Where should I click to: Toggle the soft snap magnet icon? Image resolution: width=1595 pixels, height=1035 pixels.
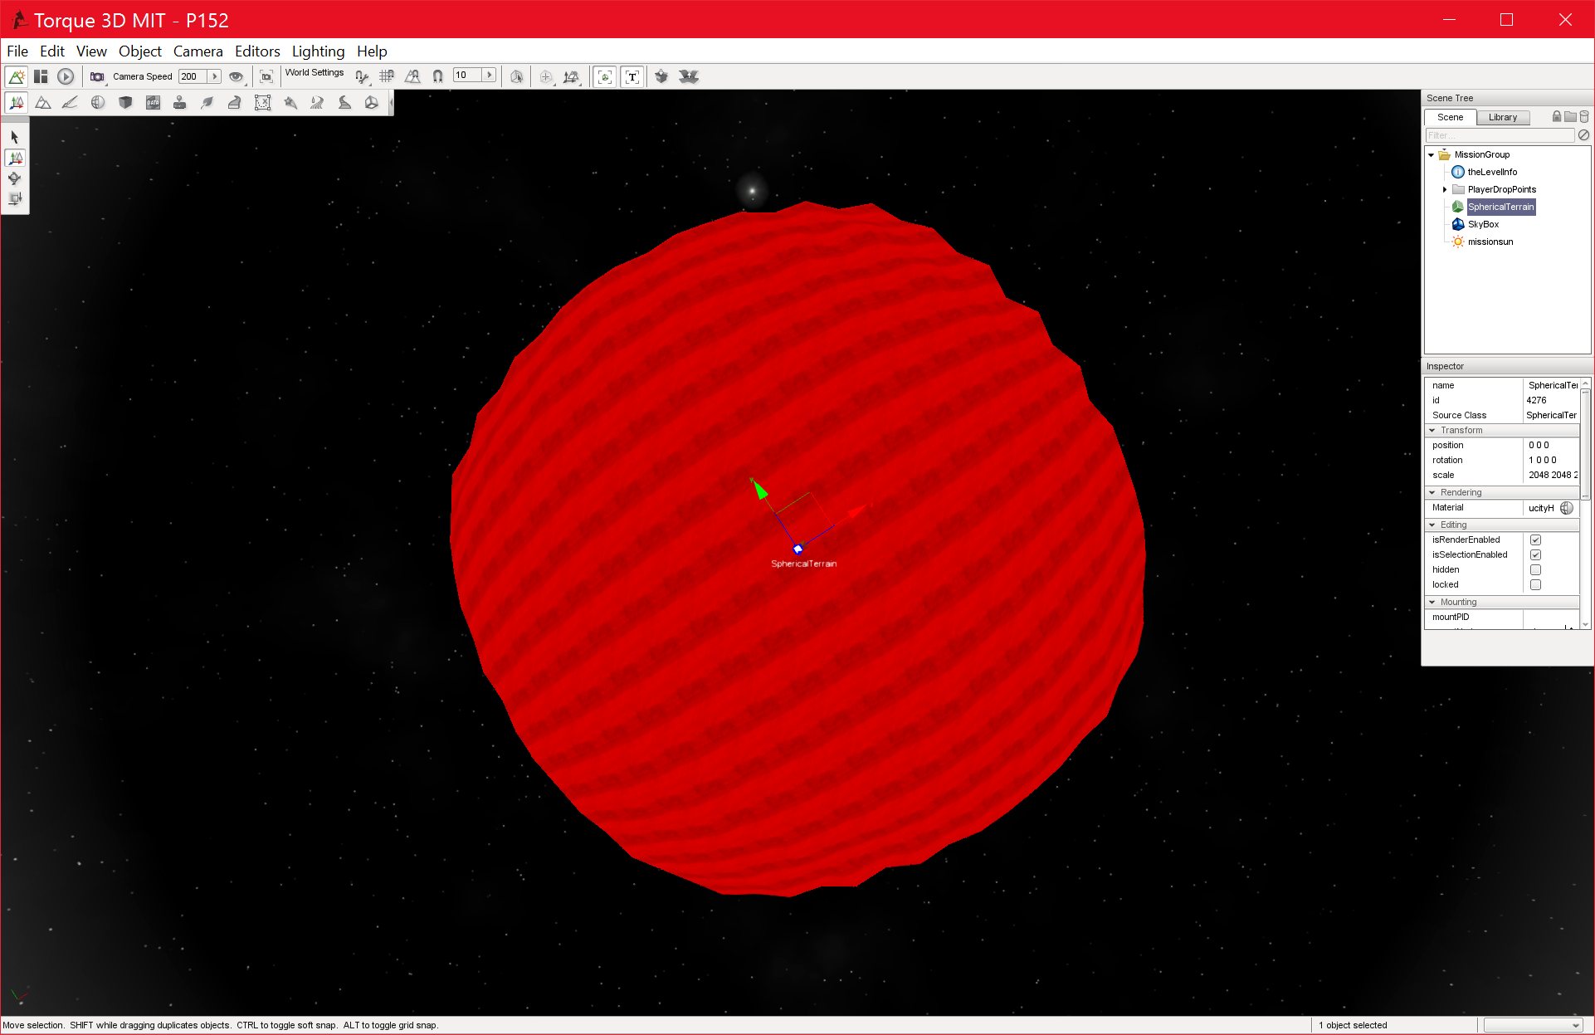[x=437, y=76]
